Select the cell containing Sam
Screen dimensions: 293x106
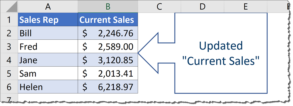click(x=48, y=73)
